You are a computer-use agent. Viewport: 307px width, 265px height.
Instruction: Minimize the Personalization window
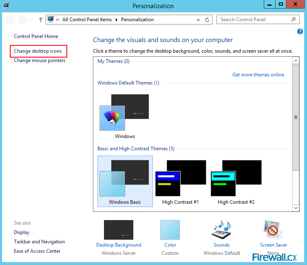point(269,4)
